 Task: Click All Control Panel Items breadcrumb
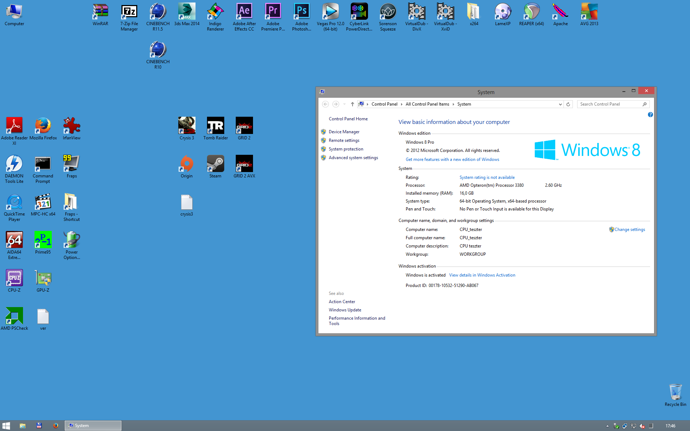pos(427,104)
